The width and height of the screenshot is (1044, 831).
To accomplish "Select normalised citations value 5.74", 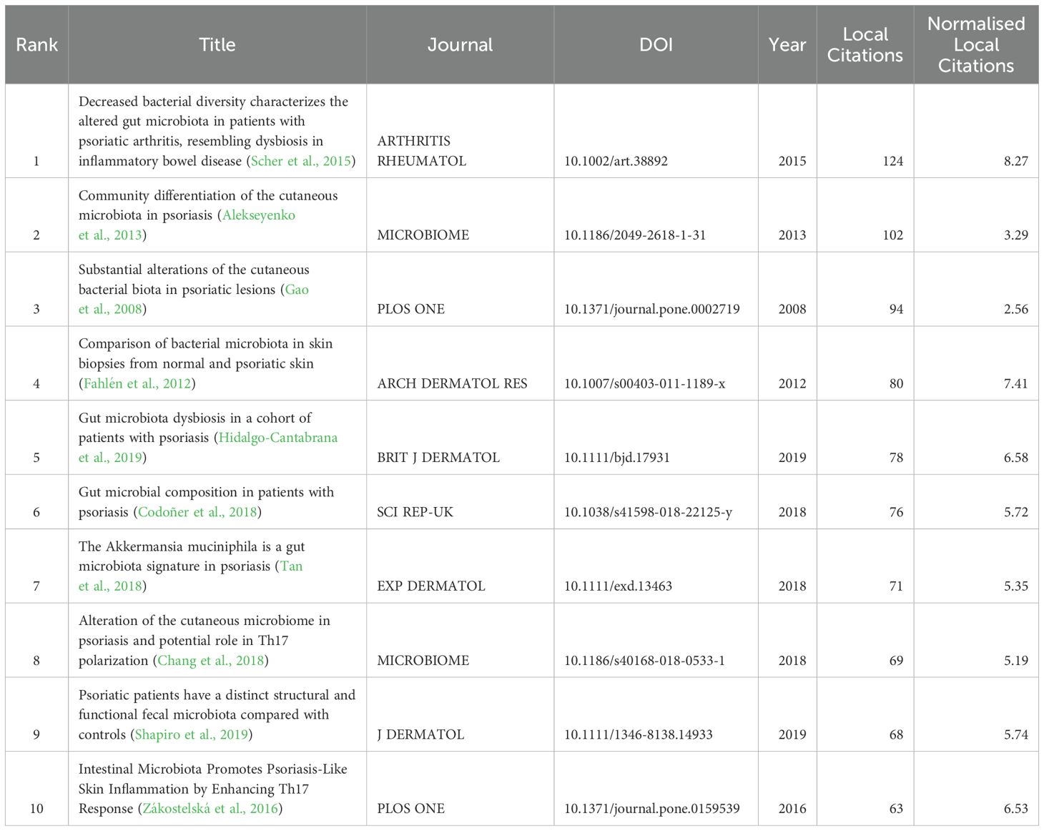I will tap(1016, 734).
